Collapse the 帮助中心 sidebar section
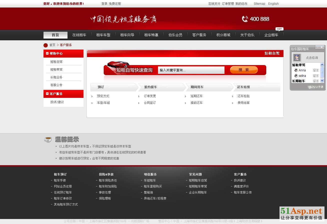 [47, 53]
